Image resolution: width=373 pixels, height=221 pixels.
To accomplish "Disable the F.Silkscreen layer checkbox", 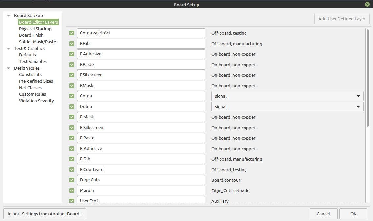I will pyautogui.click(x=72, y=75).
